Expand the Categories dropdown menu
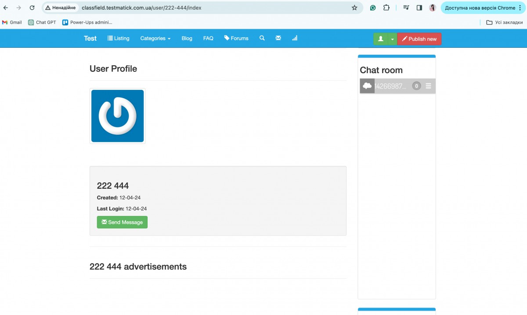The width and height of the screenshot is (527, 315). click(x=155, y=39)
